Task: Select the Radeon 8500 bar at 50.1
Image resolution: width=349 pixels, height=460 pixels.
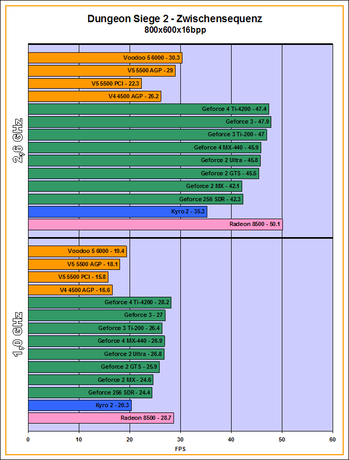Action: point(155,224)
